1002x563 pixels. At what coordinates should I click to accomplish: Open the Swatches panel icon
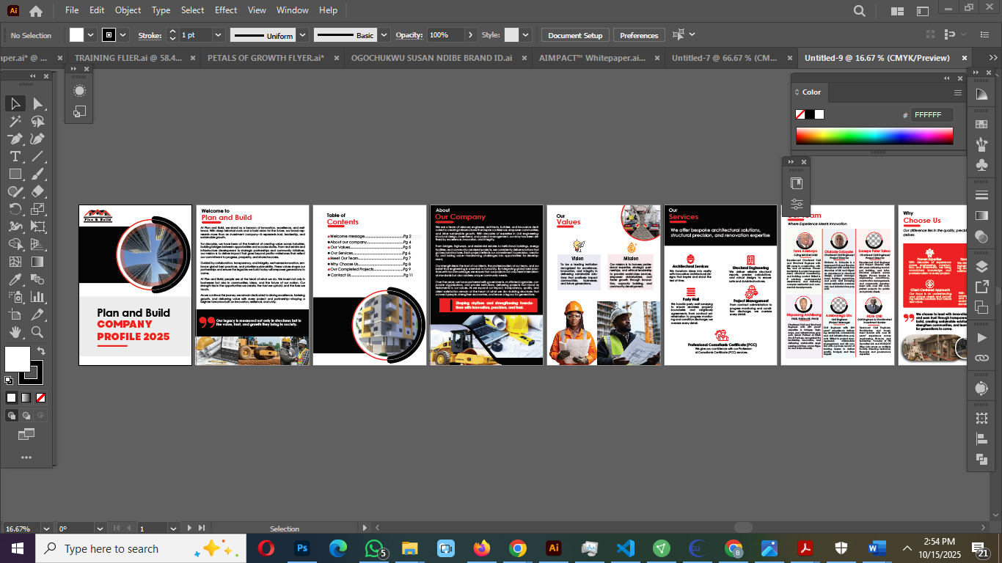(x=981, y=126)
